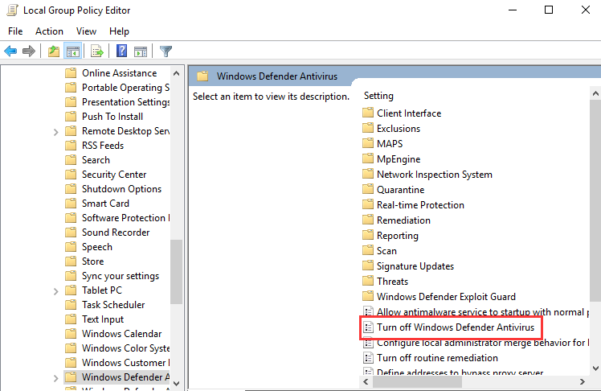This screenshot has width=601, height=391.
Task: Click the horizontal scrollbar in settings list
Action: pos(417,382)
